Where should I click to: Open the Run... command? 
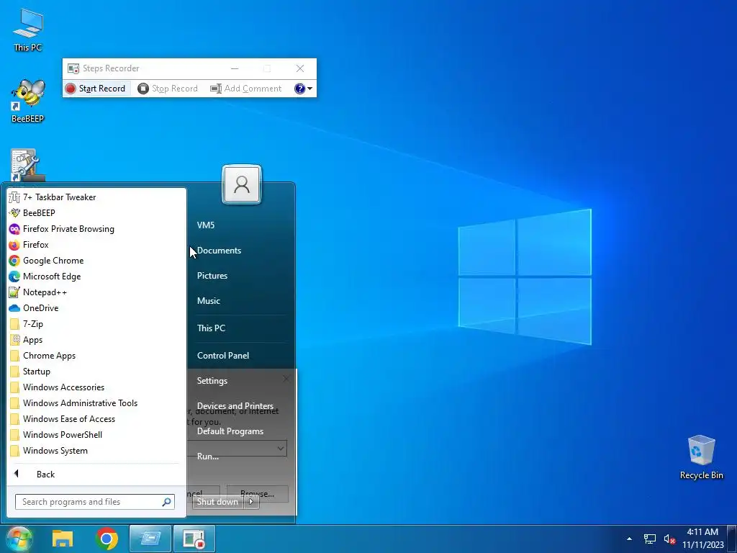(x=208, y=456)
